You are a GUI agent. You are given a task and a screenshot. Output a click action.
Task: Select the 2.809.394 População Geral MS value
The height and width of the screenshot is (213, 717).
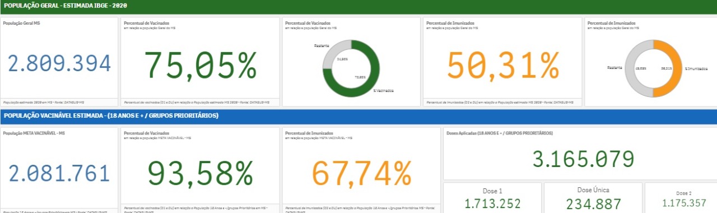click(59, 64)
